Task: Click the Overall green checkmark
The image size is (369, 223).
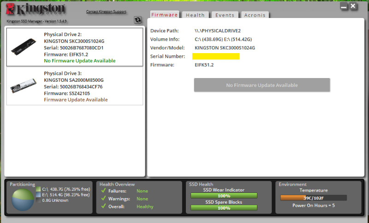Action: tap(103, 206)
